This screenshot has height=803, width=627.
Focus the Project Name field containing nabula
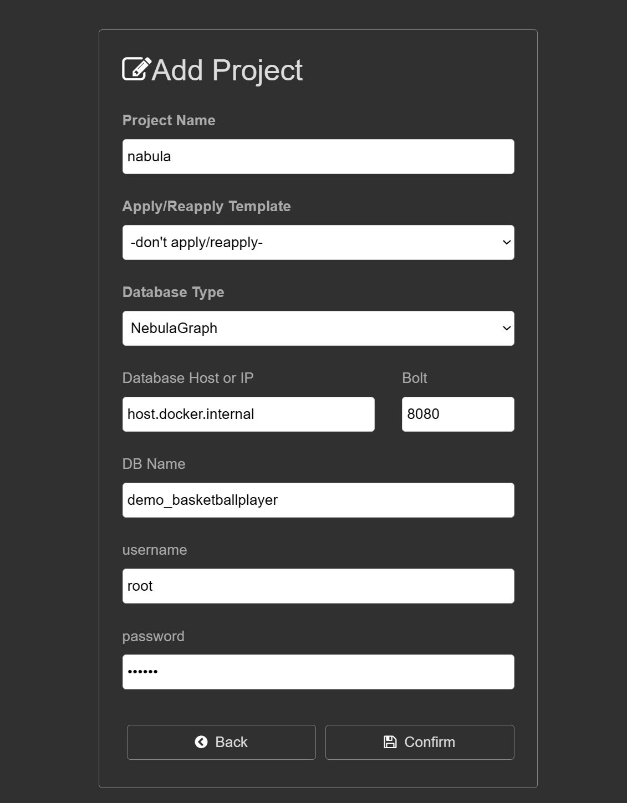coord(318,156)
